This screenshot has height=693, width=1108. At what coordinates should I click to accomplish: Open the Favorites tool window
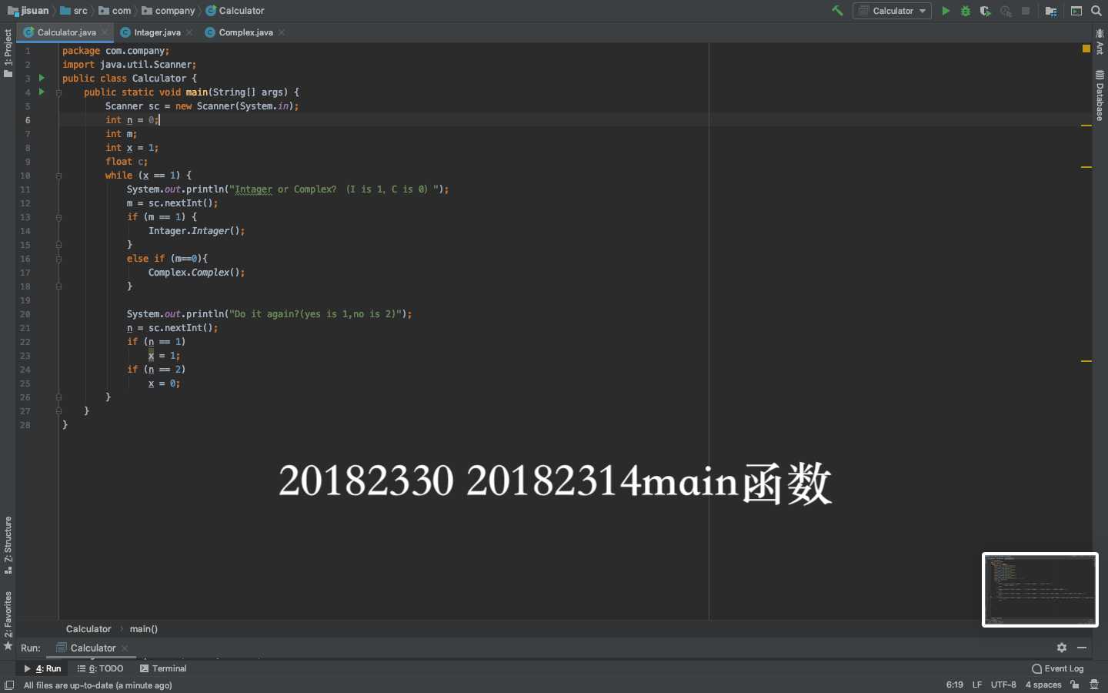8,621
